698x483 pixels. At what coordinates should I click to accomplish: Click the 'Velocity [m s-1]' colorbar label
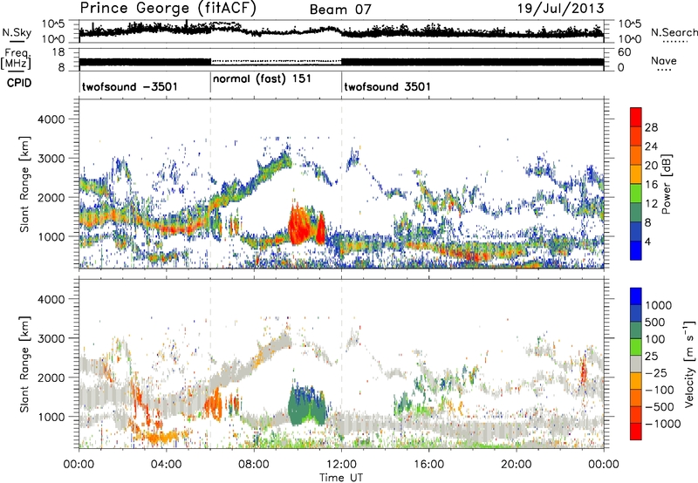click(689, 364)
